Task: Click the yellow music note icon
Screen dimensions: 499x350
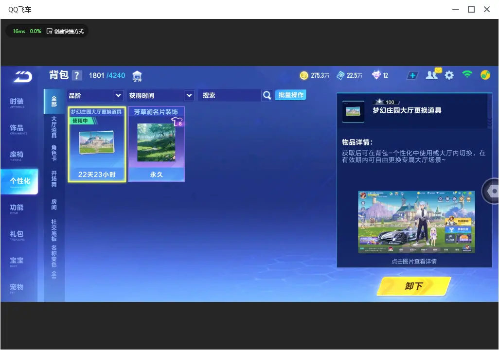Action: point(485,75)
